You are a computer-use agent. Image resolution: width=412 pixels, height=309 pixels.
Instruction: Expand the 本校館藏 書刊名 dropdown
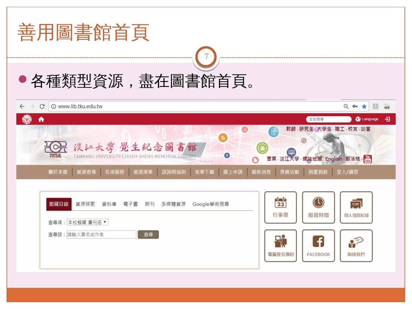point(88,222)
